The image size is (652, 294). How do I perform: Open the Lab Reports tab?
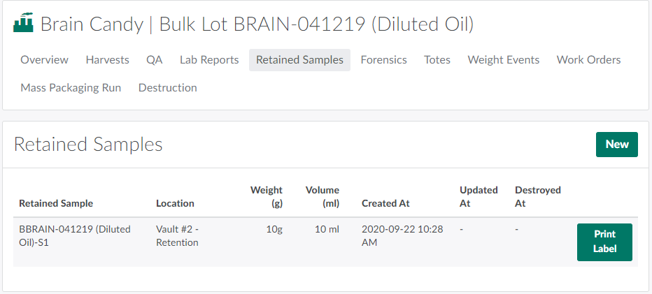pos(209,60)
